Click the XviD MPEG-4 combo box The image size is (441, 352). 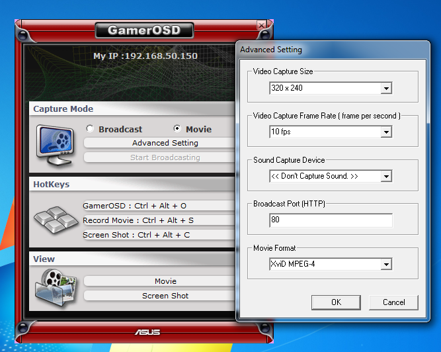pos(331,264)
